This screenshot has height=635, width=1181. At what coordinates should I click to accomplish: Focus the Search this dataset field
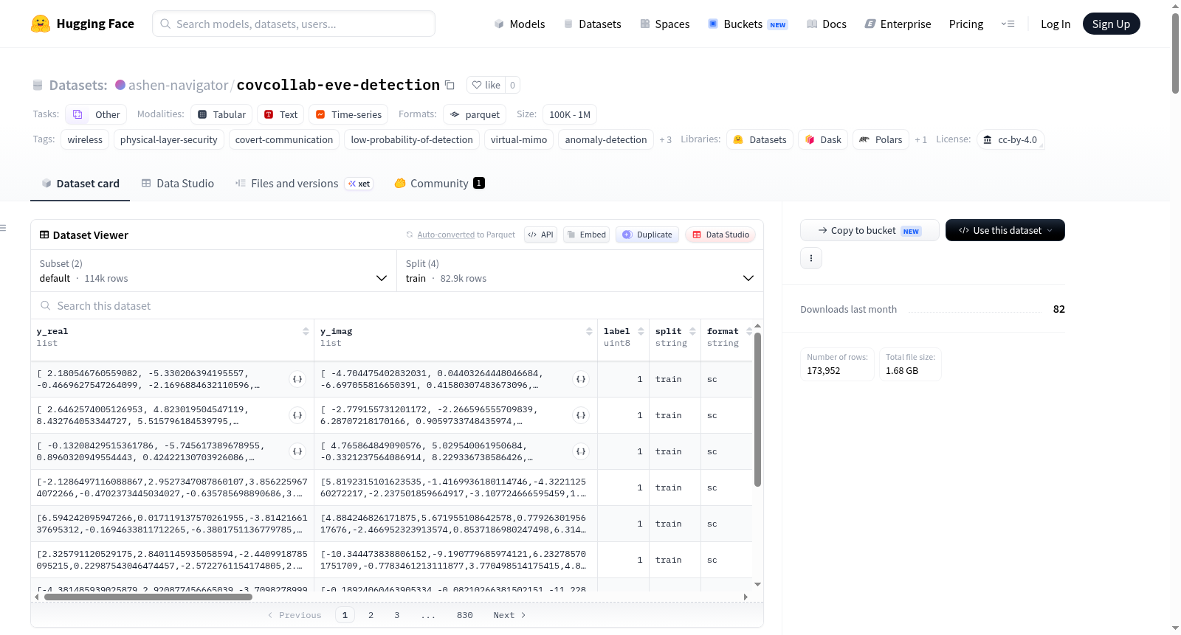click(x=397, y=305)
